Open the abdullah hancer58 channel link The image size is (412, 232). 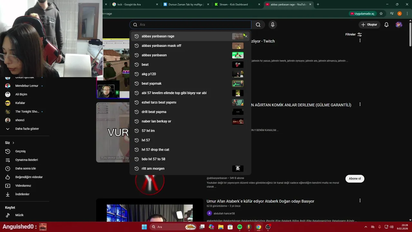[x=224, y=213]
